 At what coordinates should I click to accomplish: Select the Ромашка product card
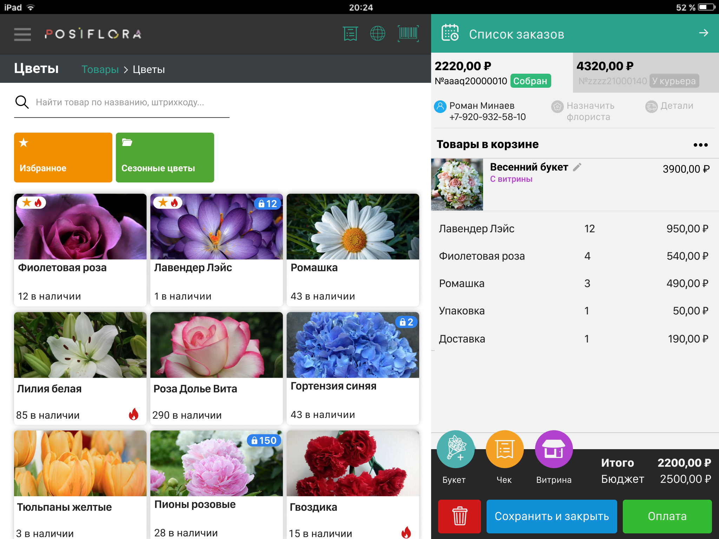click(353, 249)
